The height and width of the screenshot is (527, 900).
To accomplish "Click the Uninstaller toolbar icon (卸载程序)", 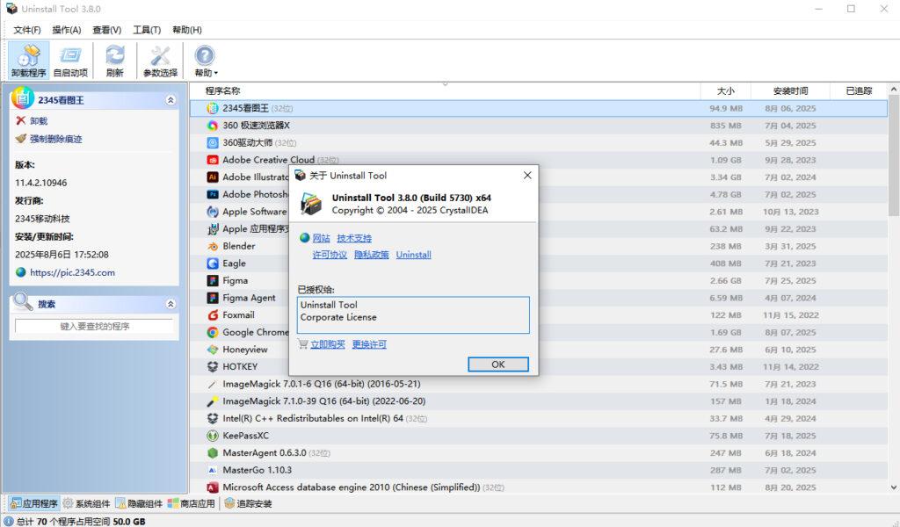I will 29,61.
